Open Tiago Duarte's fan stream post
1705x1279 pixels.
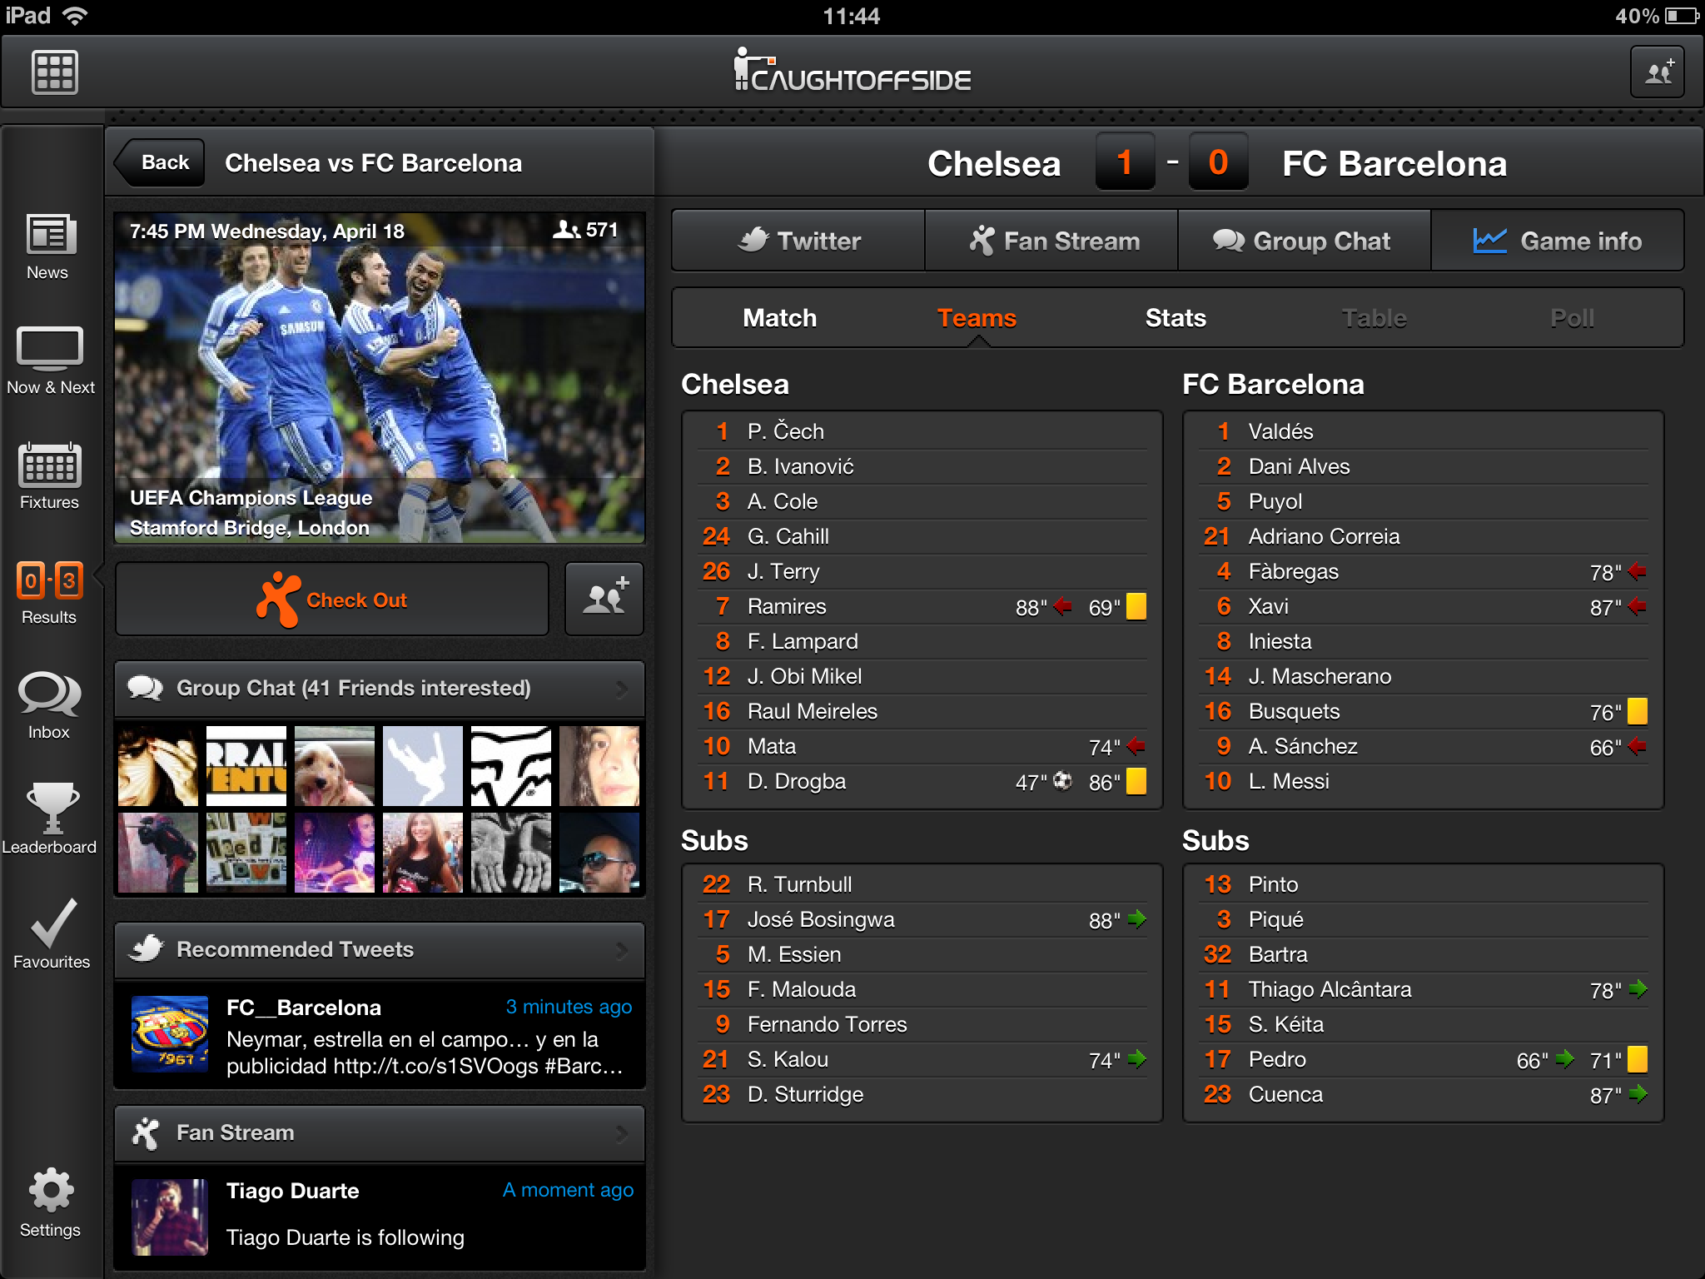coord(380,1217)
